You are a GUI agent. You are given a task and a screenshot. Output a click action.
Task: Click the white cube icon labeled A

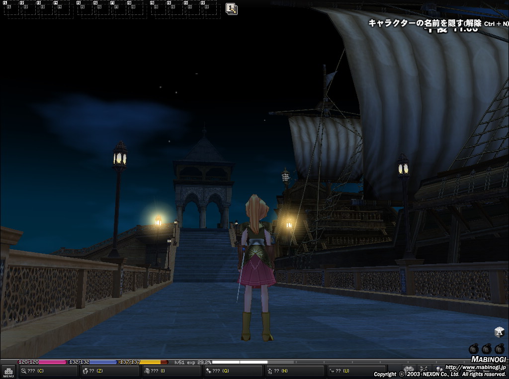click(x=499, y=332)
